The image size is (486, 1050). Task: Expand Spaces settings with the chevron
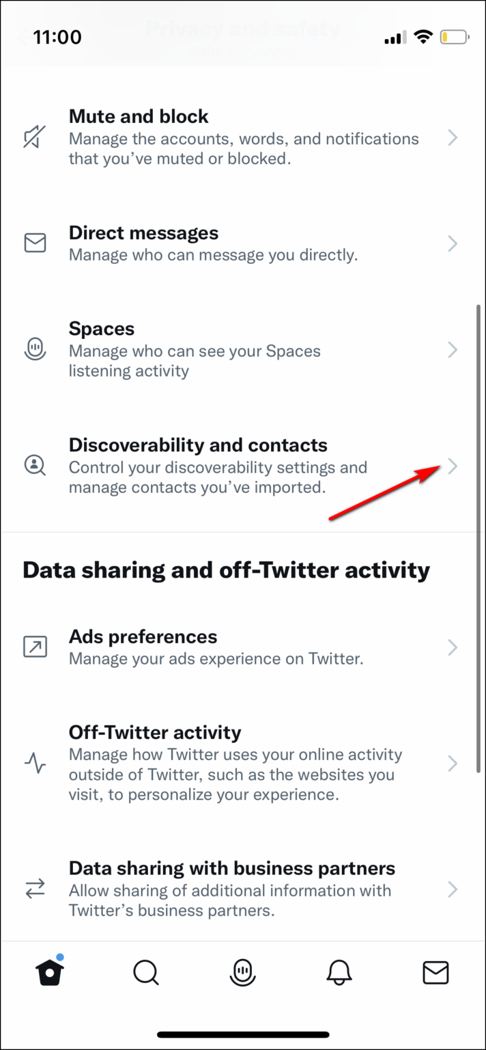click(x=453, y=349)
